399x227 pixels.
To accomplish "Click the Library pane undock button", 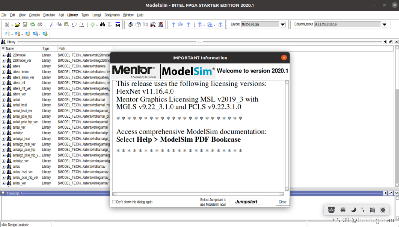I will coord(391,42).
